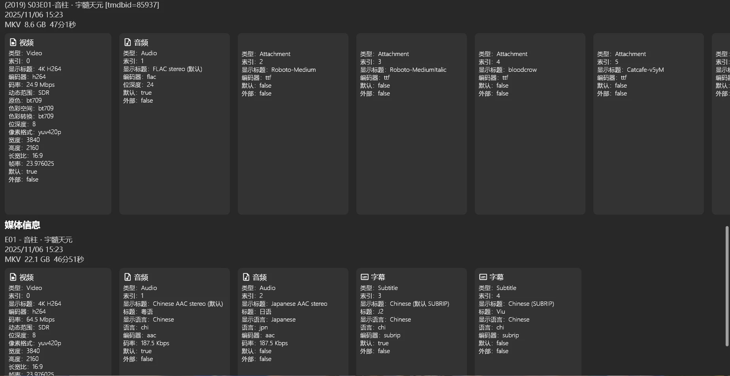
Task: Click the 字幕 heading in the Viu subtitle card
Action: (497, 277)
